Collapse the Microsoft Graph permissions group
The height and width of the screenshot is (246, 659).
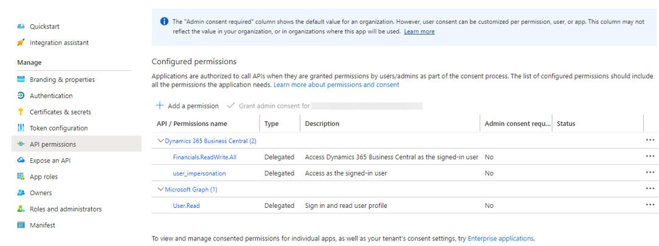coord(160,189)
